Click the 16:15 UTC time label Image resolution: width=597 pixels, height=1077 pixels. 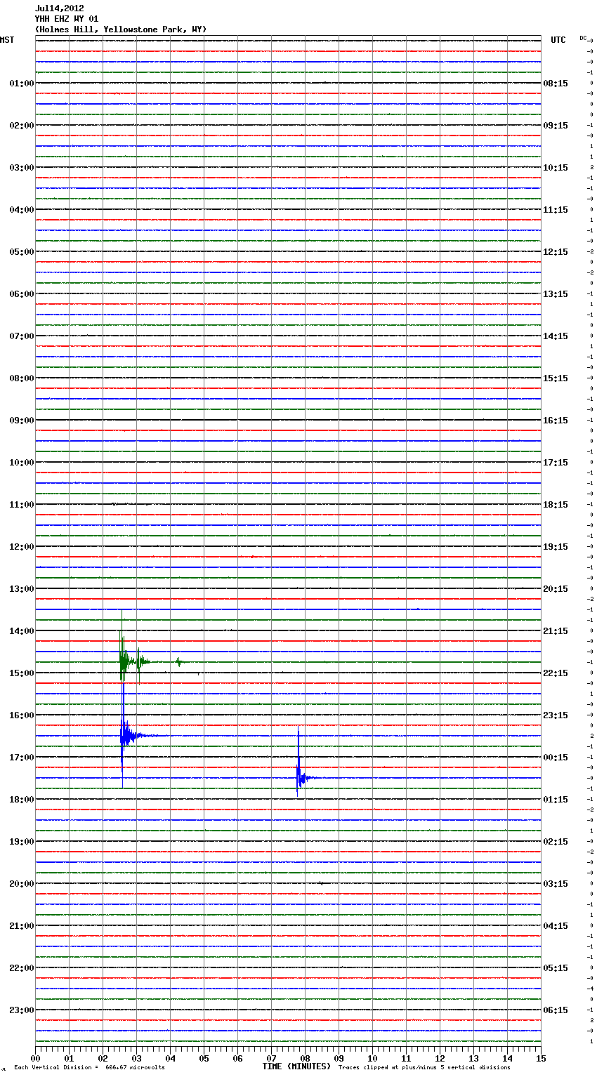click(556, 421)
